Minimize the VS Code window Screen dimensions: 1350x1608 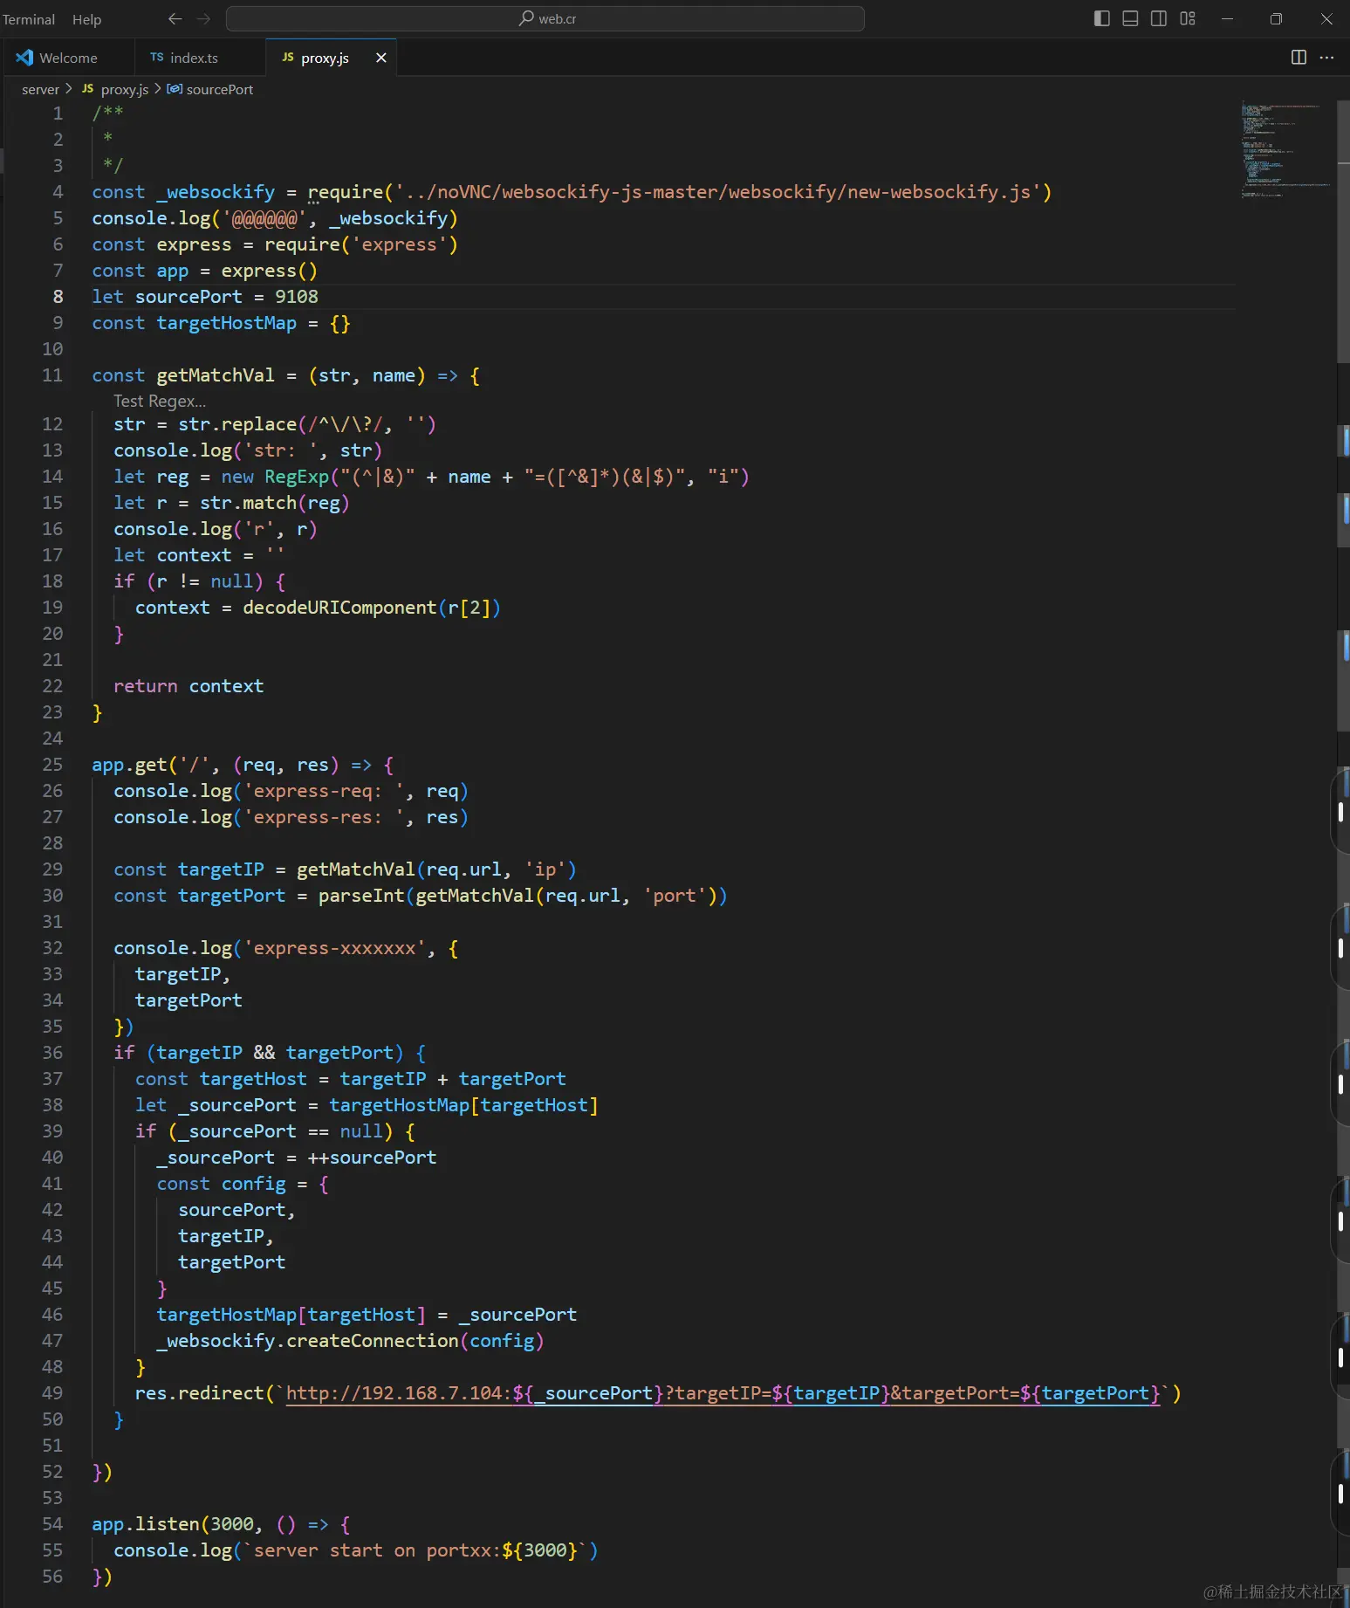1227,18
